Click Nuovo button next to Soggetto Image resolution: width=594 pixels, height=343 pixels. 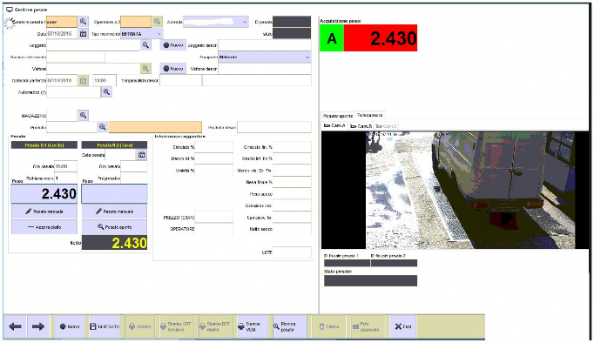pos(173,45)
